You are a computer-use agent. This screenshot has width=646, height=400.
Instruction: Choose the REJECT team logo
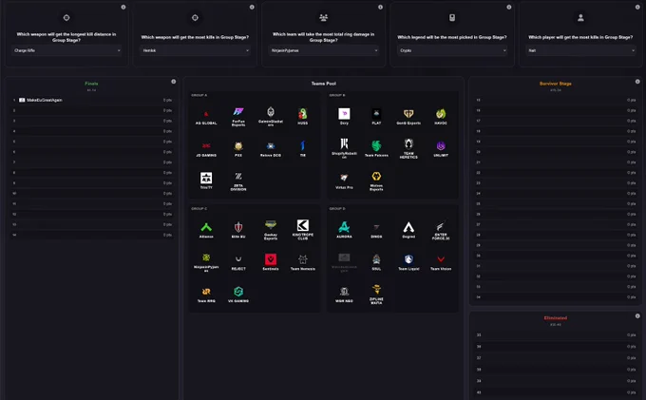pyautogui.click(x=238, y=259)
